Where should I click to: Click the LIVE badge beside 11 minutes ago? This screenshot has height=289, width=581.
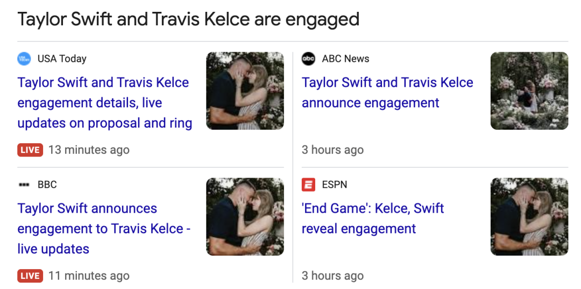(30, 276)
